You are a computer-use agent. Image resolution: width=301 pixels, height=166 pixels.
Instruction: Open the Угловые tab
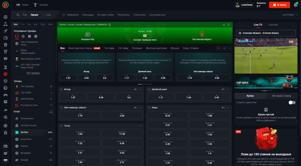tap(137, 48)
